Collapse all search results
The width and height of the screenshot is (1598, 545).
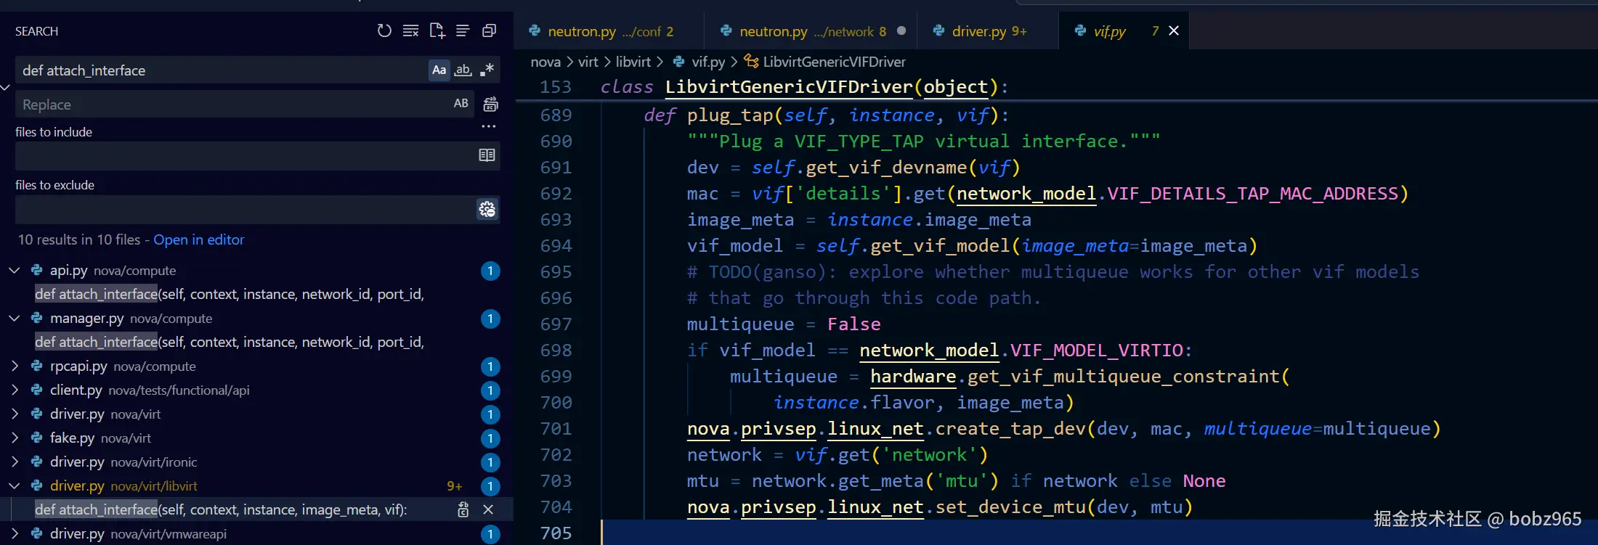pos(489,30)
